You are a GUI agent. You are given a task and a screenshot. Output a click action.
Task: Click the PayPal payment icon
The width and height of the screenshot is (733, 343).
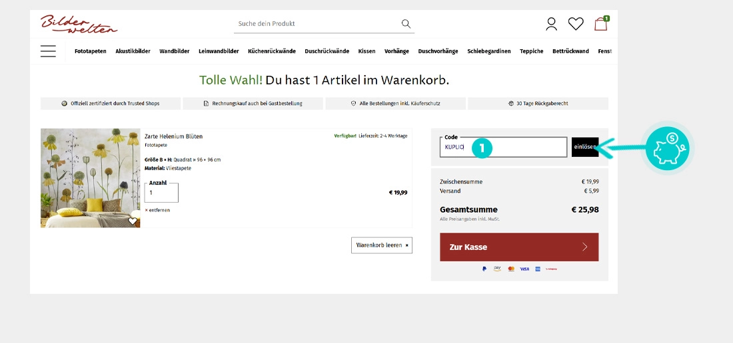[484, 269]
